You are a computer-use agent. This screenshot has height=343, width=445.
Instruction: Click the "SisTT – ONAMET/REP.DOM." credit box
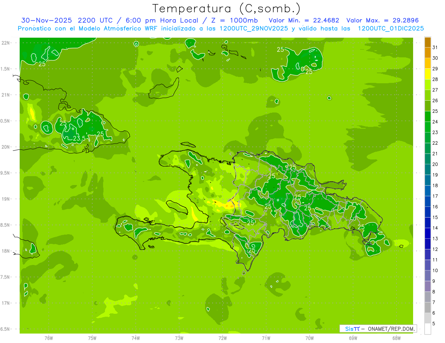click(x=378, y=329)
